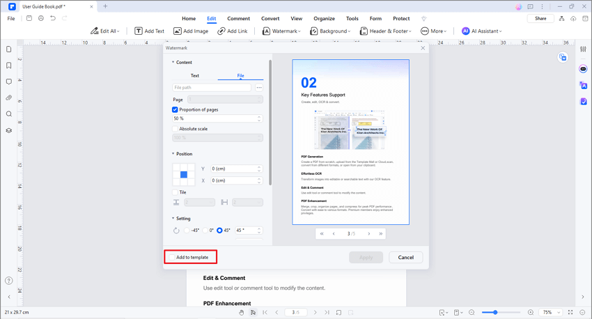Open the Add Text tool

coord(150,31)
